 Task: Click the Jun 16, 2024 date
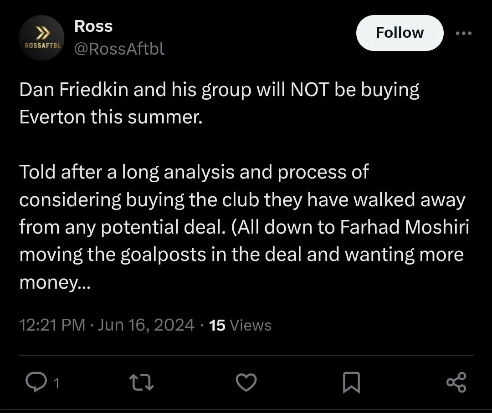point(146,325)
